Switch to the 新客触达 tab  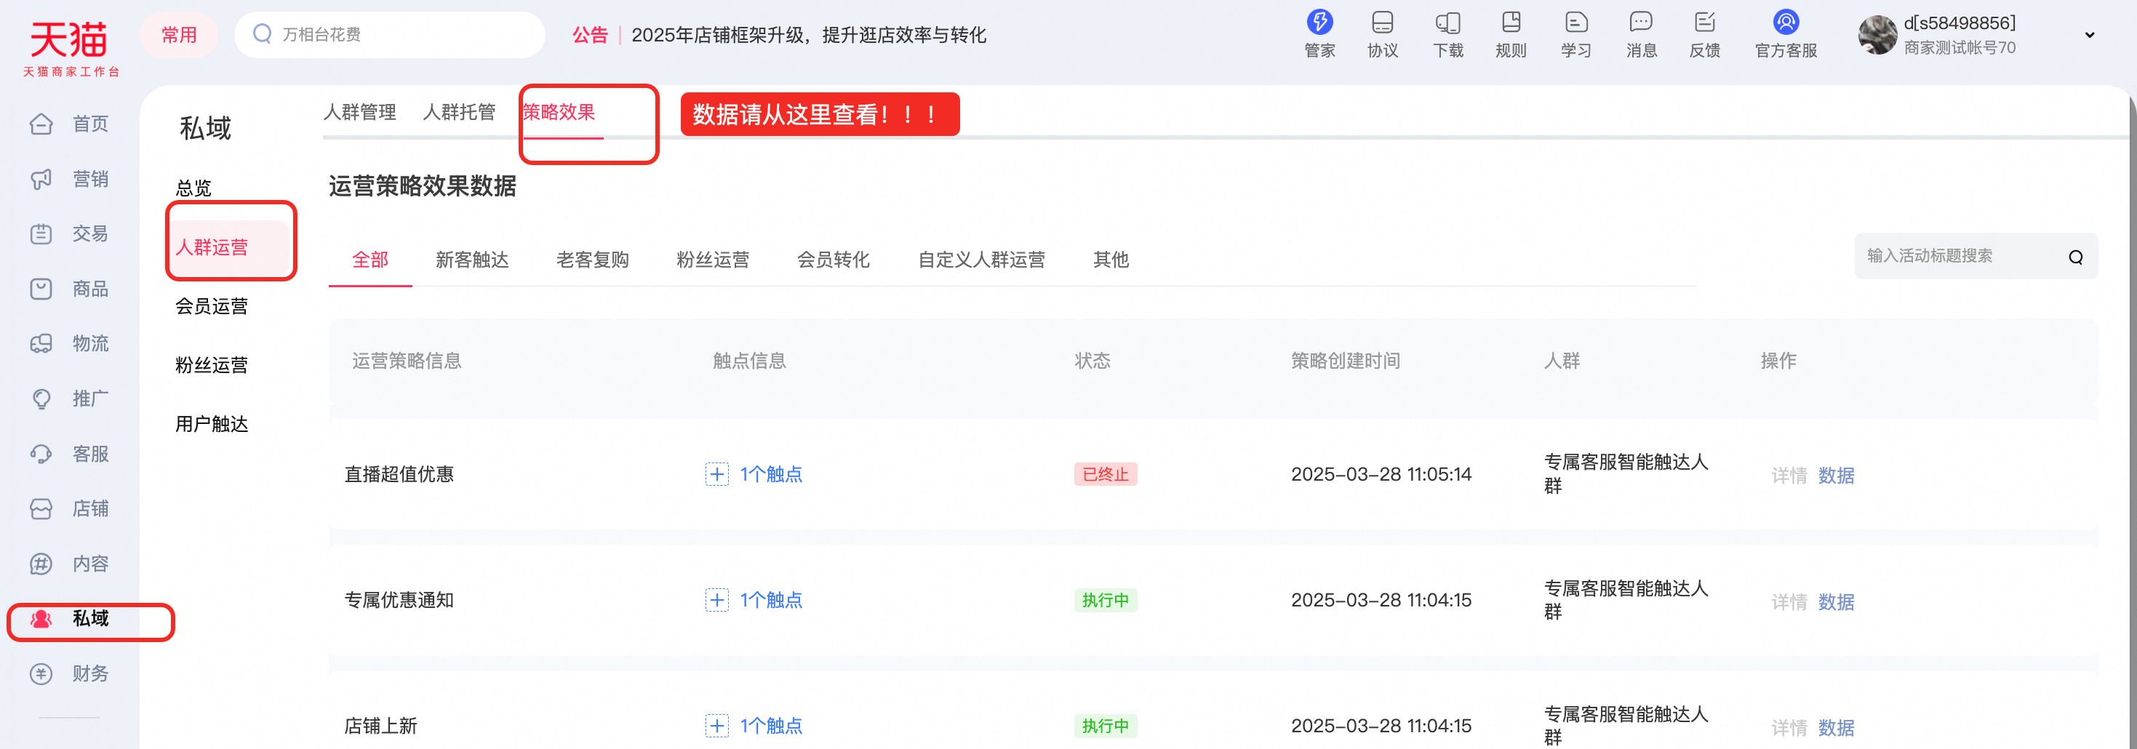point(471,260)
